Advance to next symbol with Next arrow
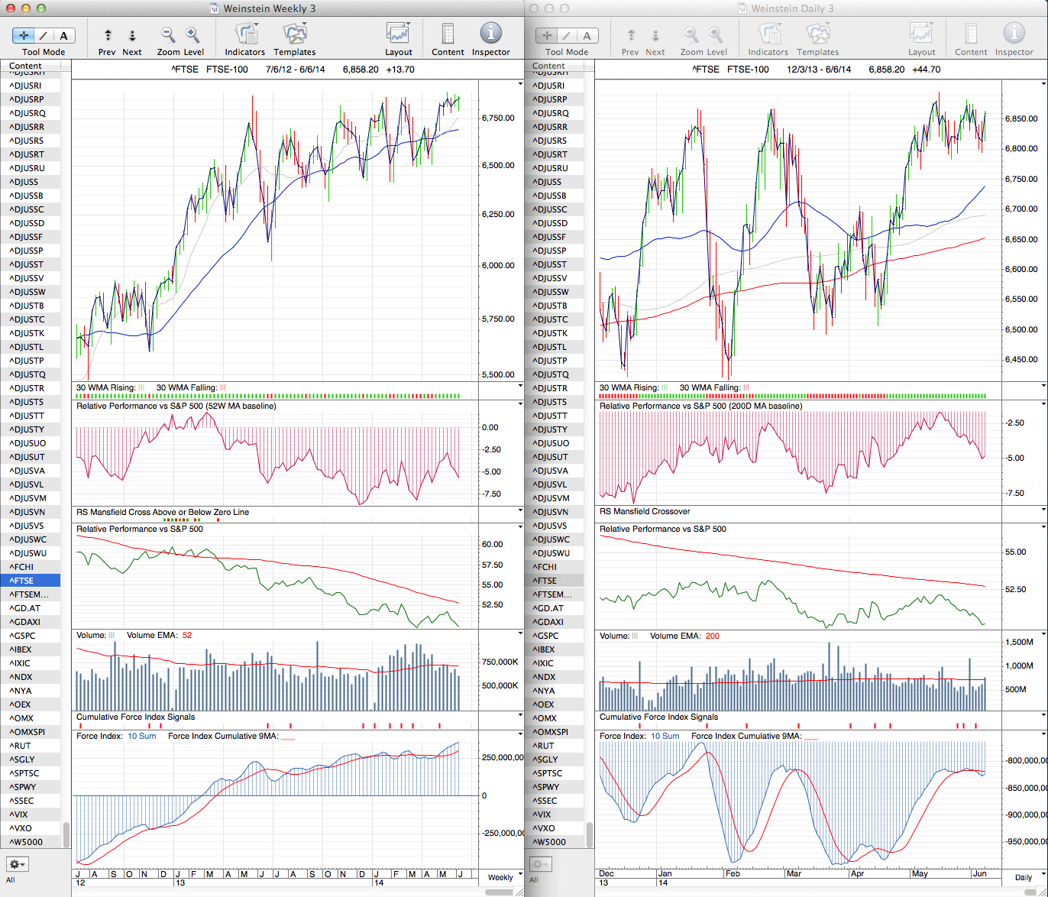The height and width of the screenshot is (897, 1048). (x=132, y=35)
